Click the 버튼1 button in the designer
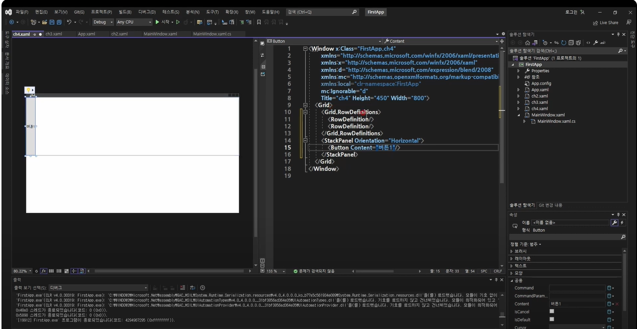The image size is (637, 329). tap(31, 126)
